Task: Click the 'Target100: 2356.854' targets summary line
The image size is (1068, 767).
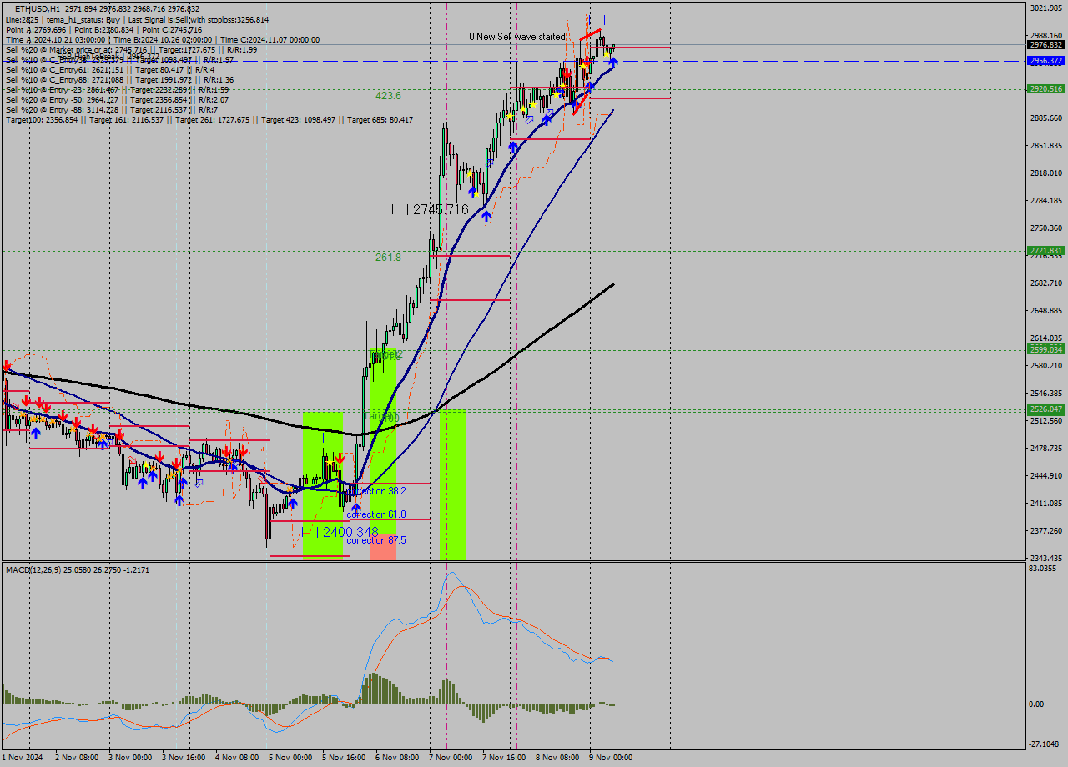Action: (209, 119)
